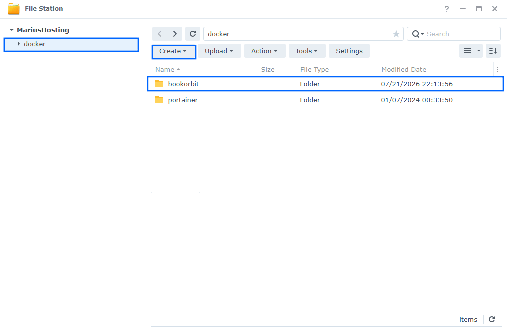Select MariusHosting in sidebar tree
507x330 pixels.
pyautogui.click(x=43, y=30)
